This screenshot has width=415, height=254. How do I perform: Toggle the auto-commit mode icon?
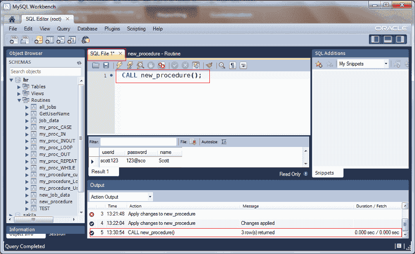196,65
